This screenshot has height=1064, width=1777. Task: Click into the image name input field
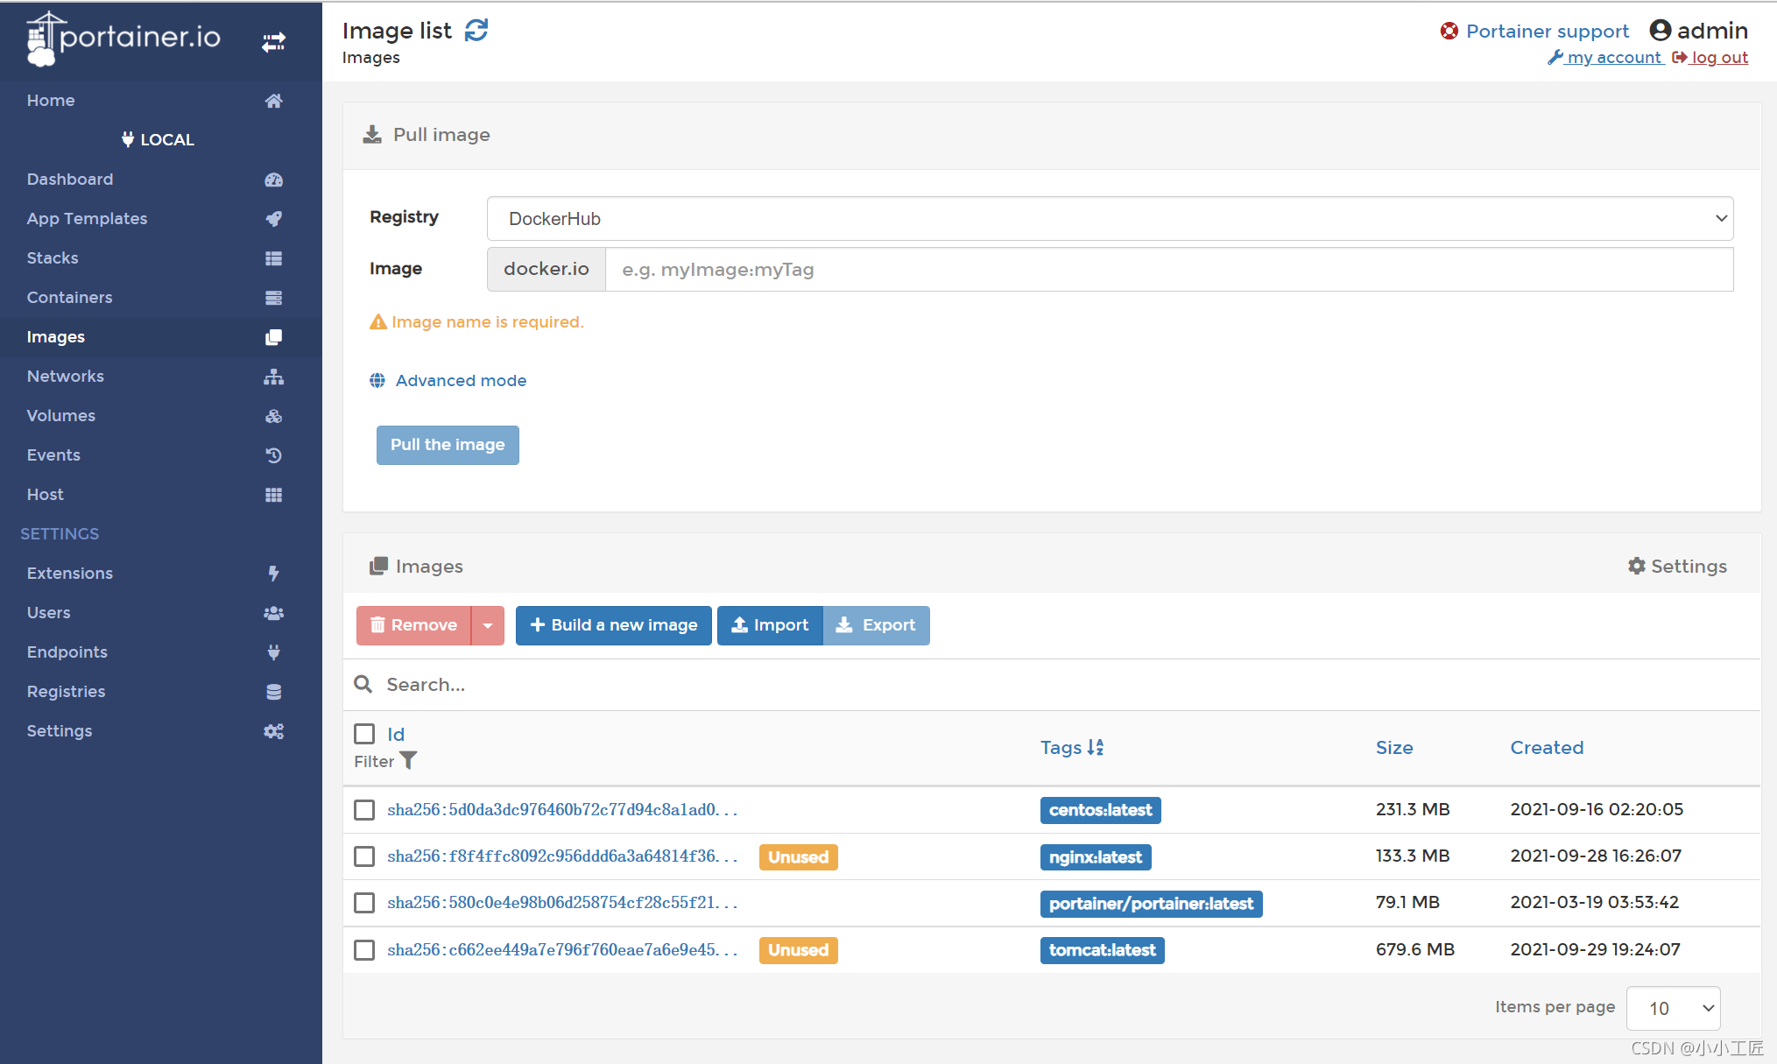tap(1168, 269)
